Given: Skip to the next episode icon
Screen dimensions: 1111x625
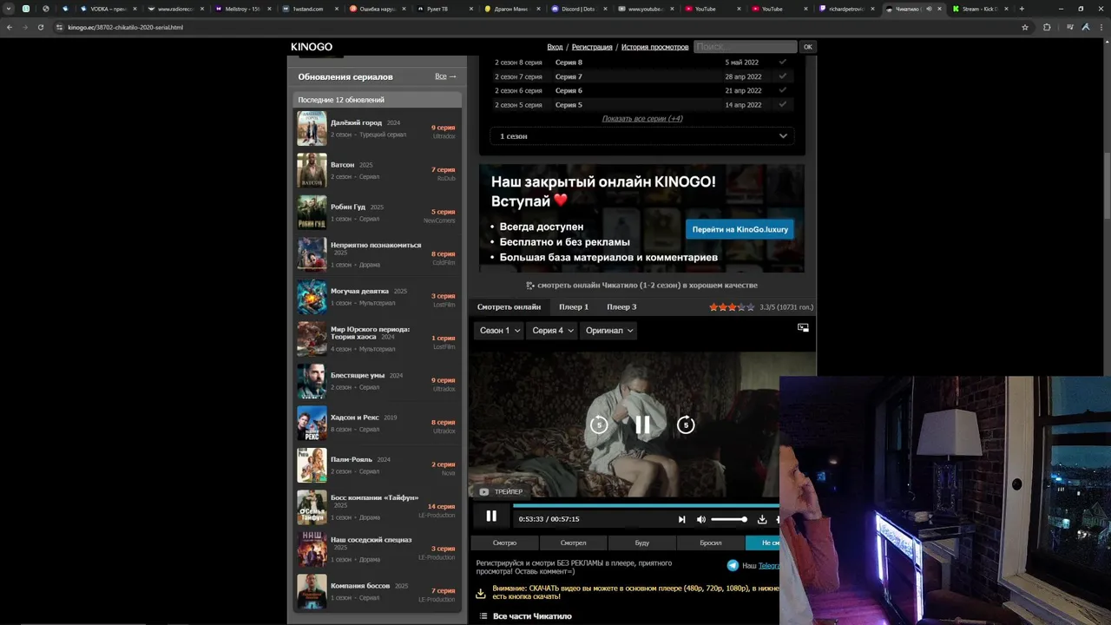Looking at the screenshot, I should pyautogui.click(x=681, y=519).
